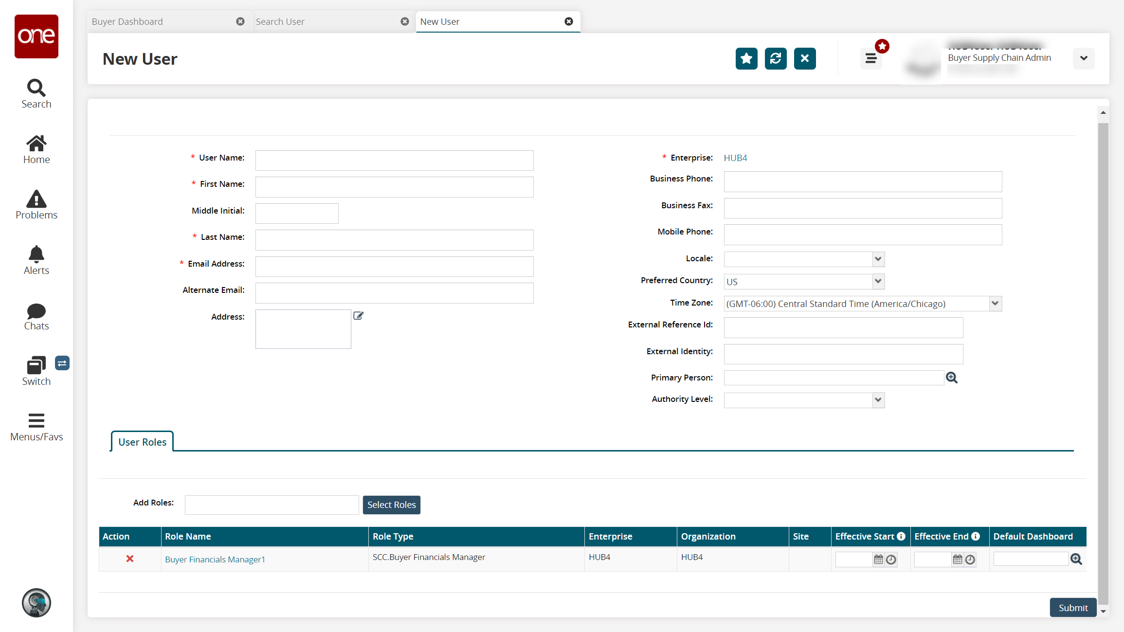Open Effective End clock picker

click(970, 560)
